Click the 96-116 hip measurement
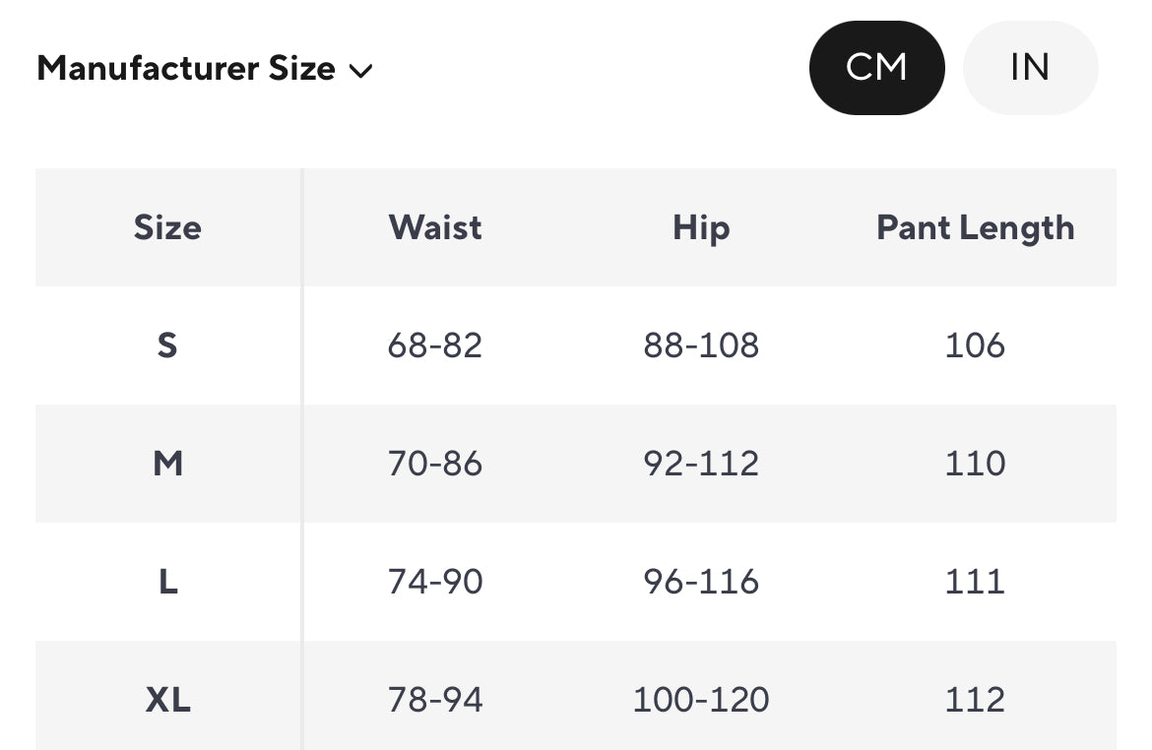The image size is (1152, 750). [701, 582]
